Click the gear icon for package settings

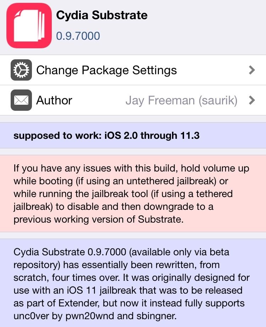click(21, 70)
